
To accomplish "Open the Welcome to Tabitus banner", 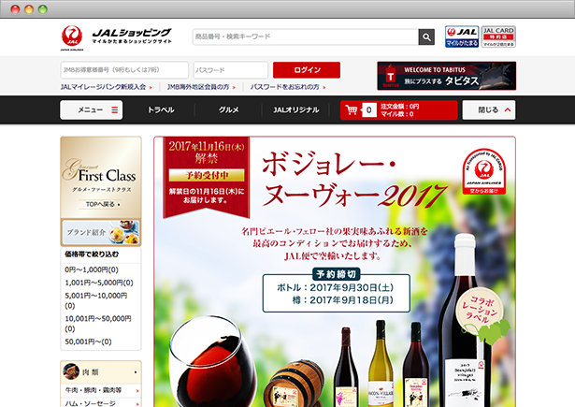I will [x=447, y=76].
